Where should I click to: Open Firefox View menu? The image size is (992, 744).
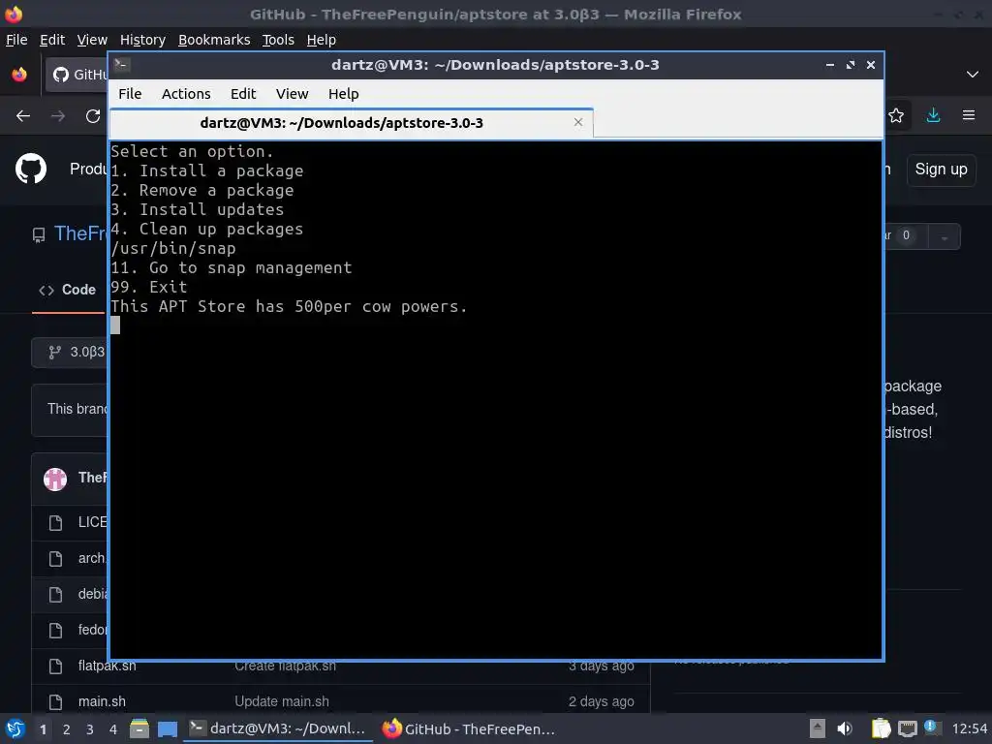tap(92, 40)
